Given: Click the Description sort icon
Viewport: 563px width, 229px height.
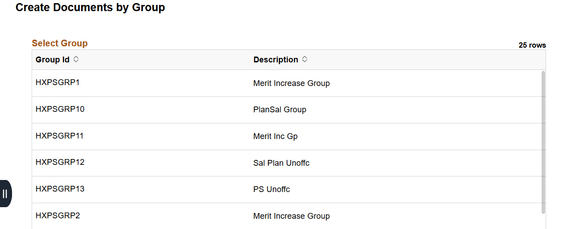Looking at the screenshot, I should [305, 59].
